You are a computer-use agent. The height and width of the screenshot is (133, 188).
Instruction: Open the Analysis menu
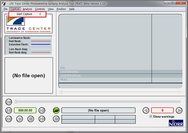27,9
